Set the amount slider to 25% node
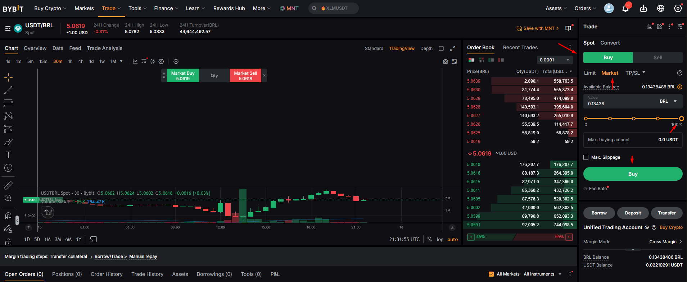Viewport: 687px width, 282px height. tap(610, 119)
